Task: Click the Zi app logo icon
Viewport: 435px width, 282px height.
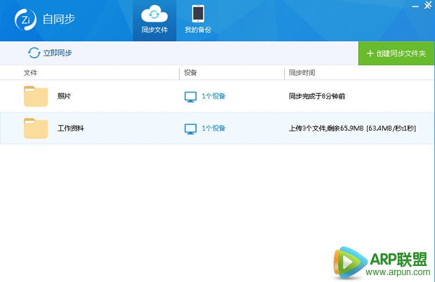Action: coord(25,19)
